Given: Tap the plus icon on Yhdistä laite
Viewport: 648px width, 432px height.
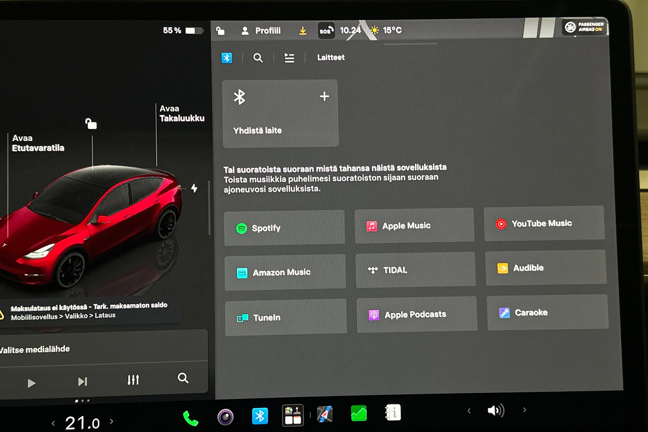Looking at the screenshot, I should (324, 96).
